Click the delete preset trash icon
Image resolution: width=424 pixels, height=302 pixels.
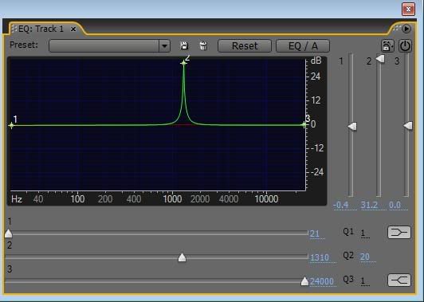(203, 45)
